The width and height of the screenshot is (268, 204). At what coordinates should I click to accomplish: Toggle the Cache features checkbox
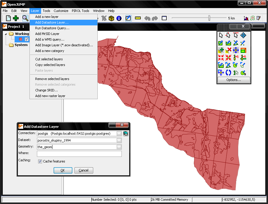(x=40, y=162)
